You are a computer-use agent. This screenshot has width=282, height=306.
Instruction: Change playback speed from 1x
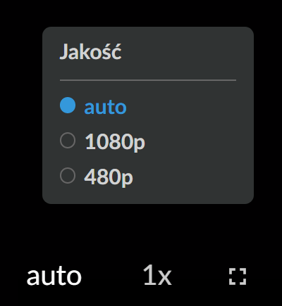(157, 275)
